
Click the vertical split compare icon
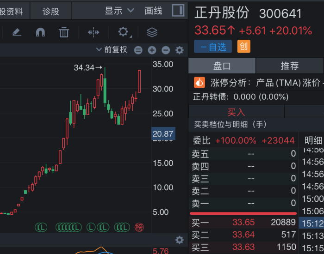[93, 32]
